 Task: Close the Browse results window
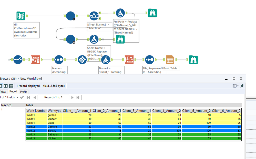241,78
